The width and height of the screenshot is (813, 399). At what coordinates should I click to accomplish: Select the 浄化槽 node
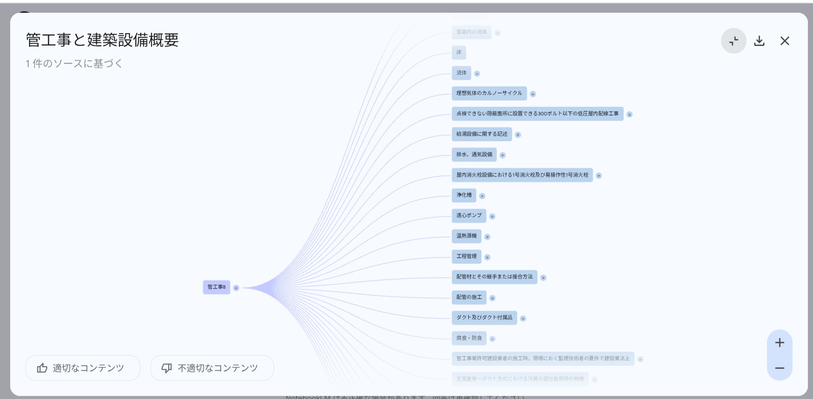click(464, 195)
